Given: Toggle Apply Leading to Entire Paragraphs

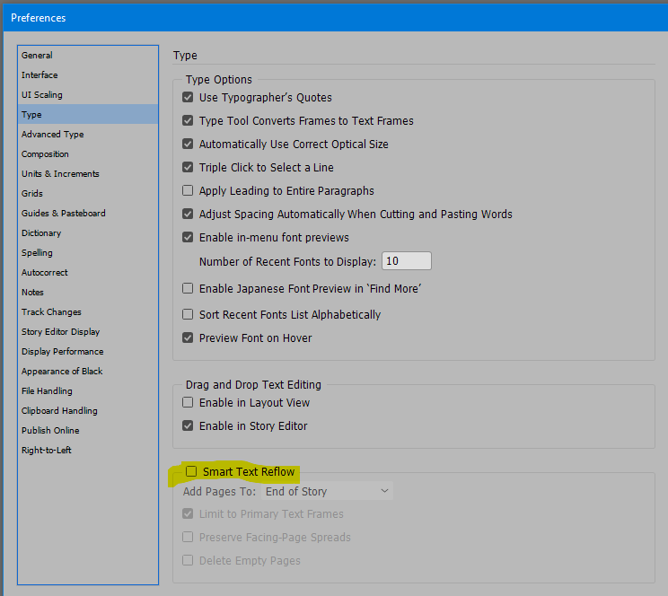Looking at the screenshot, I should pyautogui.click(x=188, y=191).
